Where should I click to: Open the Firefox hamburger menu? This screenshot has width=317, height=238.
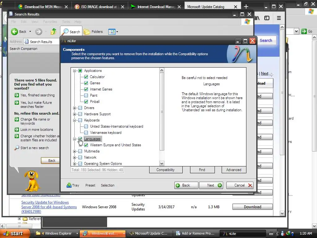click(x=279, y=18)
